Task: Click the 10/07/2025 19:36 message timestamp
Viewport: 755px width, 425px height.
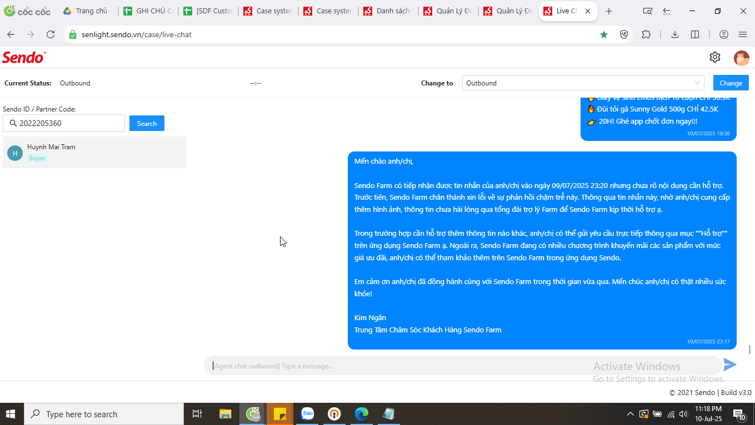Action: pos(708,134)
